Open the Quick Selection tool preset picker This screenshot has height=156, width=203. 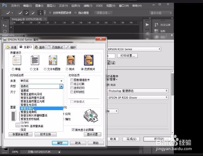click(9, 13)
